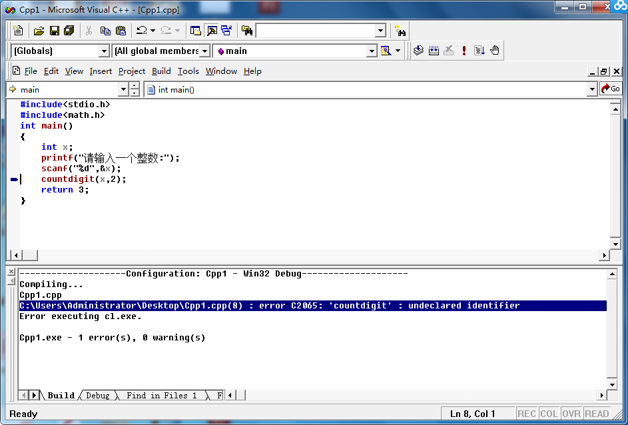Expand the main member function dropdown
The image size is (628, 425).
[372, 51]
